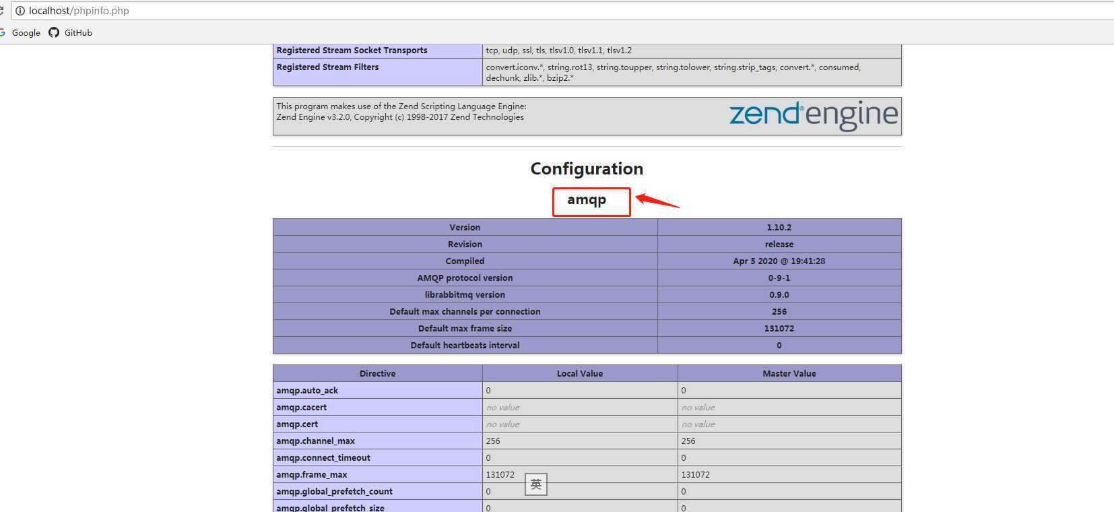Click the Zend Engine logo
1114x512 pixels.
[814, 115]
